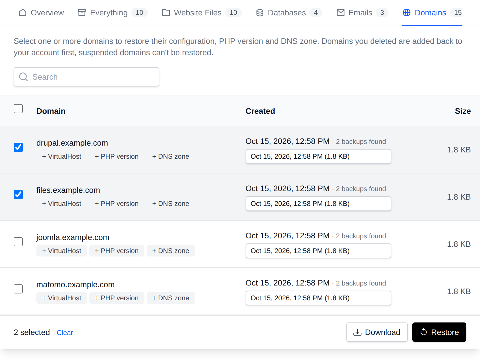Select the Domains tab
The width and height of the screenshot is (480, 360).
point(432,13)
